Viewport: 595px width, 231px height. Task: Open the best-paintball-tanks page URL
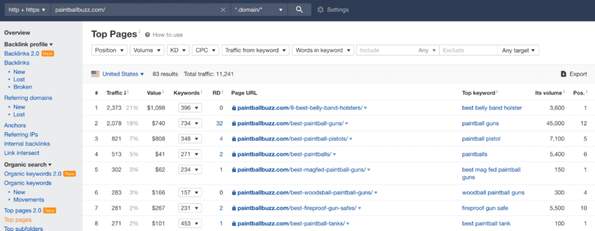[x=291, y=223]
